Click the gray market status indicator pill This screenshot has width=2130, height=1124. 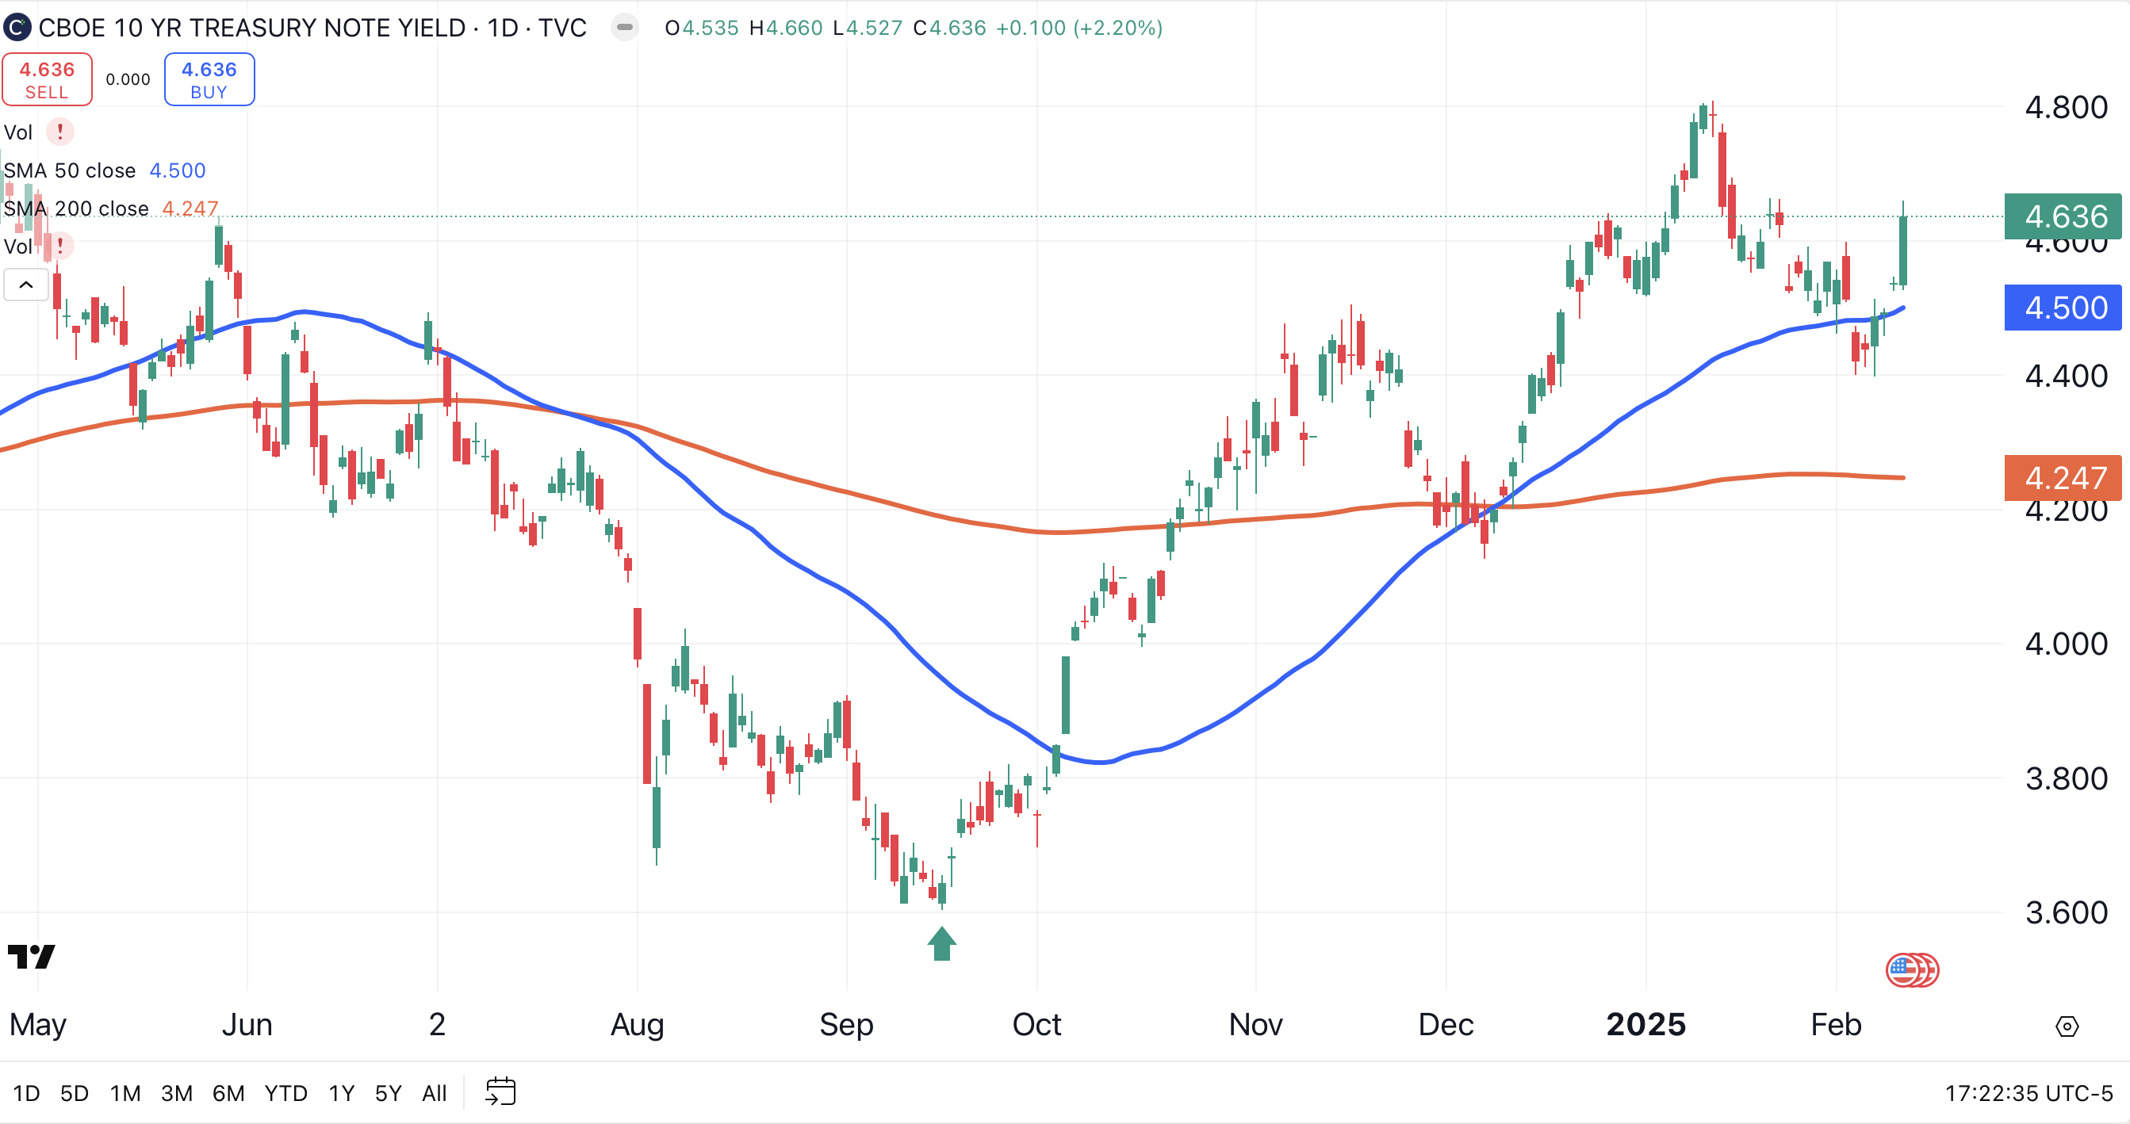tap(625, 27)
